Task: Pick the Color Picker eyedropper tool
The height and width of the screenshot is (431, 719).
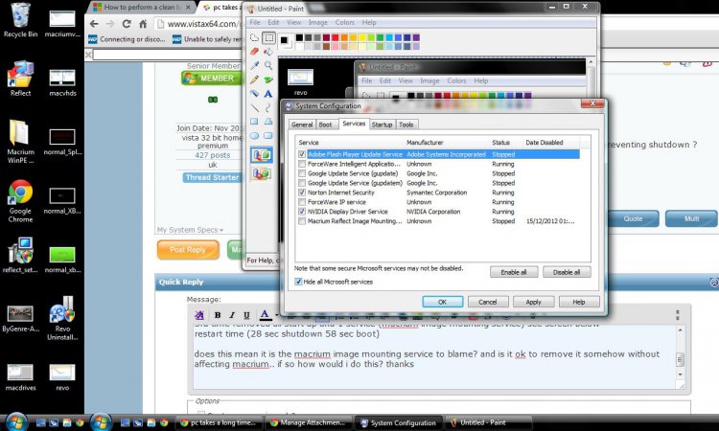Action: click(x=254, y=65)
